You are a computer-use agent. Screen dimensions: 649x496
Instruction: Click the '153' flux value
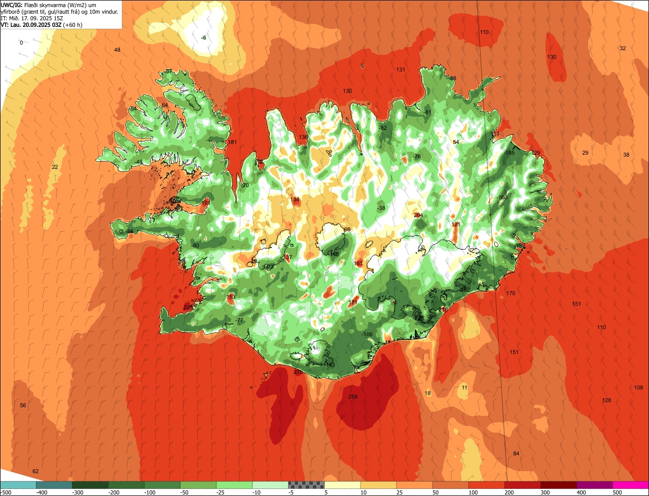click(x=231, y=297)
